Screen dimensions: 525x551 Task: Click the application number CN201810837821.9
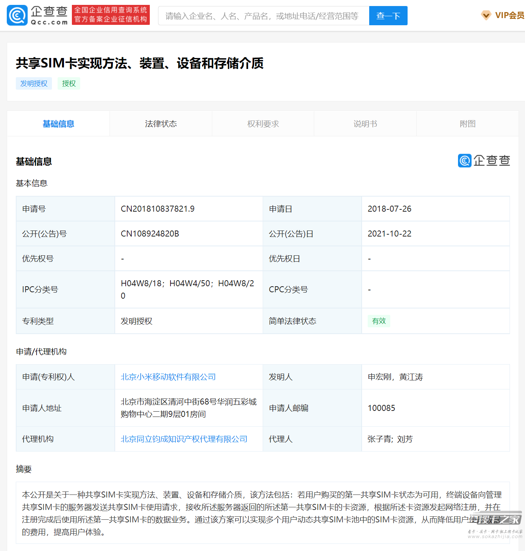click(x=158, y=209)
